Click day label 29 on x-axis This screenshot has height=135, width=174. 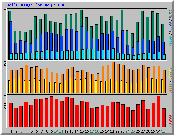point(153,131)
